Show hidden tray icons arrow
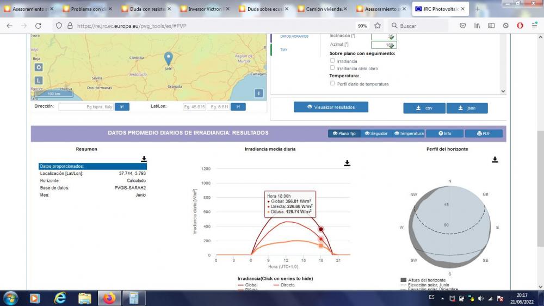The width and height of the screenshot is (544, 306). tap(442, 298)
